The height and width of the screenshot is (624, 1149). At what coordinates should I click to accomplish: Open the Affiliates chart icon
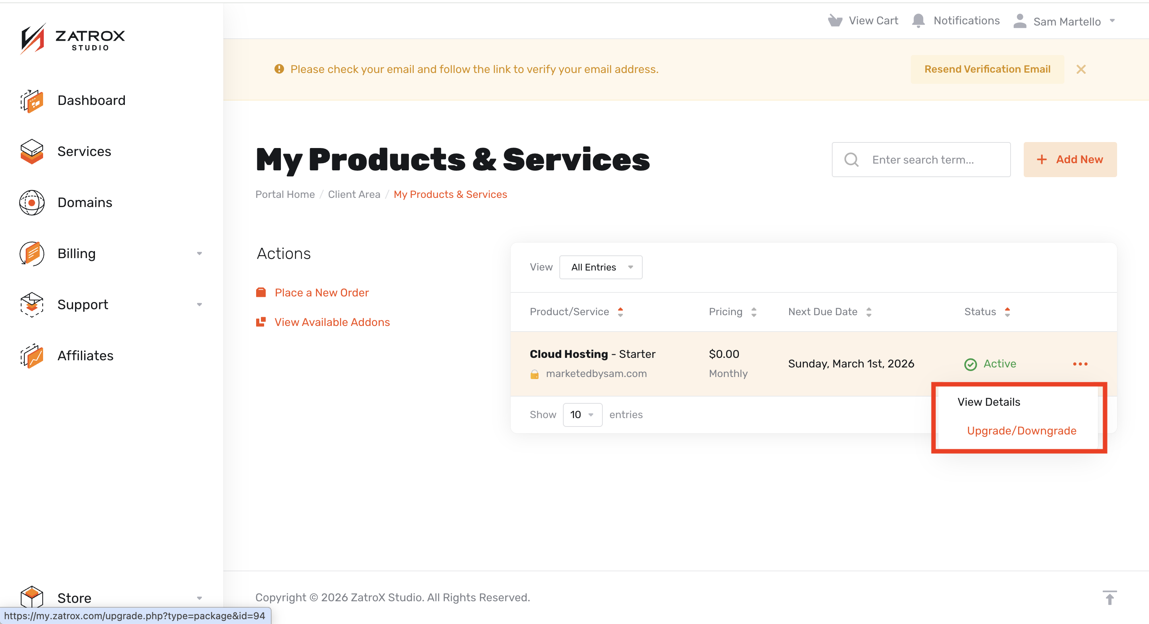pos(32,356)
